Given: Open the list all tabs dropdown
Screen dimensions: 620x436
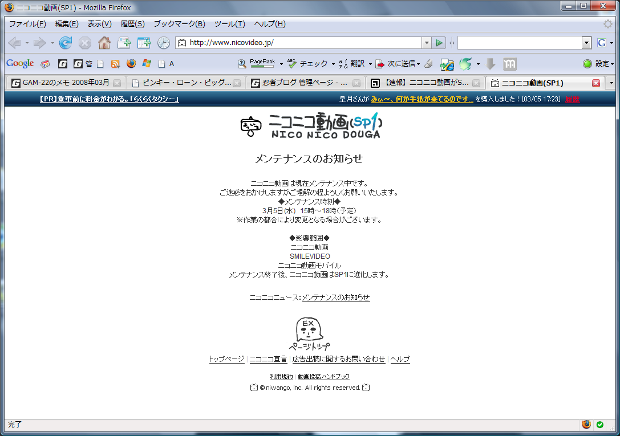Looking at the screenshot, I should tap(611, 83).
